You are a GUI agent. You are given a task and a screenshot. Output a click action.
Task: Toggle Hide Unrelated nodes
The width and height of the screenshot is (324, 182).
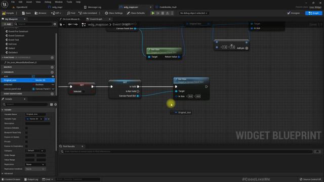click(x=88, y=13)
